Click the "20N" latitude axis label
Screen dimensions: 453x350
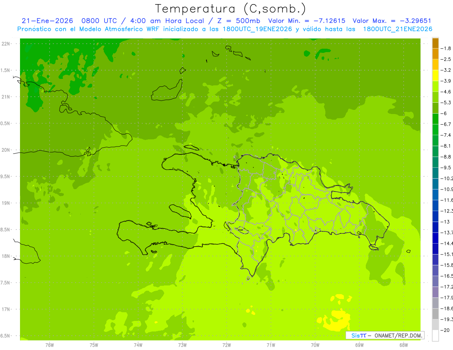[x=6, y=150]
